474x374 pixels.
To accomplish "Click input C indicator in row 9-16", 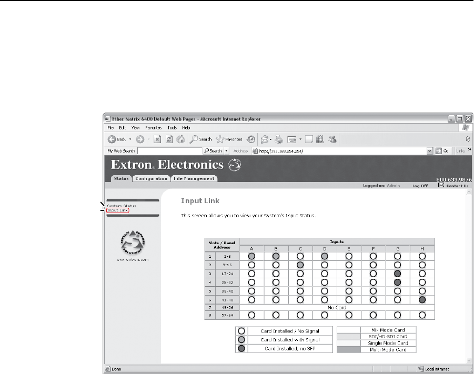I will pos(300,265).
